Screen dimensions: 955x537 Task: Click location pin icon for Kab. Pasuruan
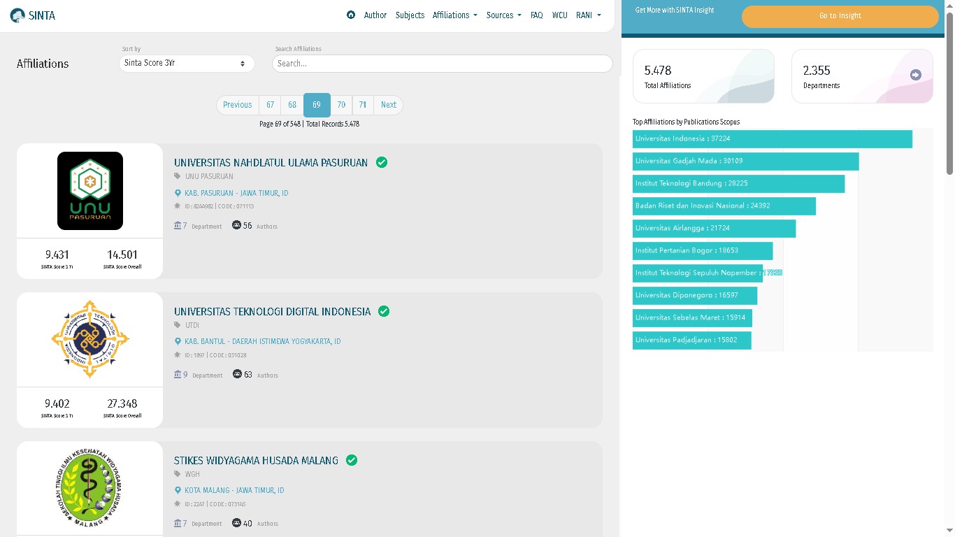(178, 193)
